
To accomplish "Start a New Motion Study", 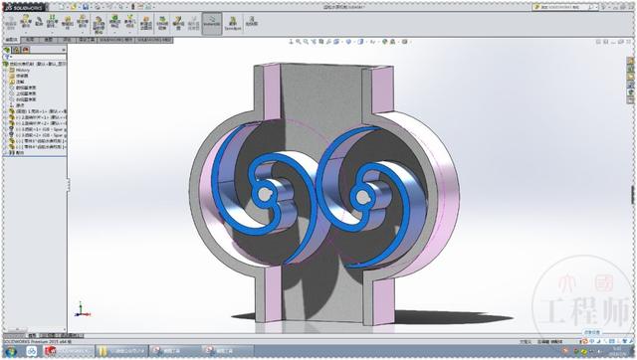I will pyautogui.click(x=146, y=23).
